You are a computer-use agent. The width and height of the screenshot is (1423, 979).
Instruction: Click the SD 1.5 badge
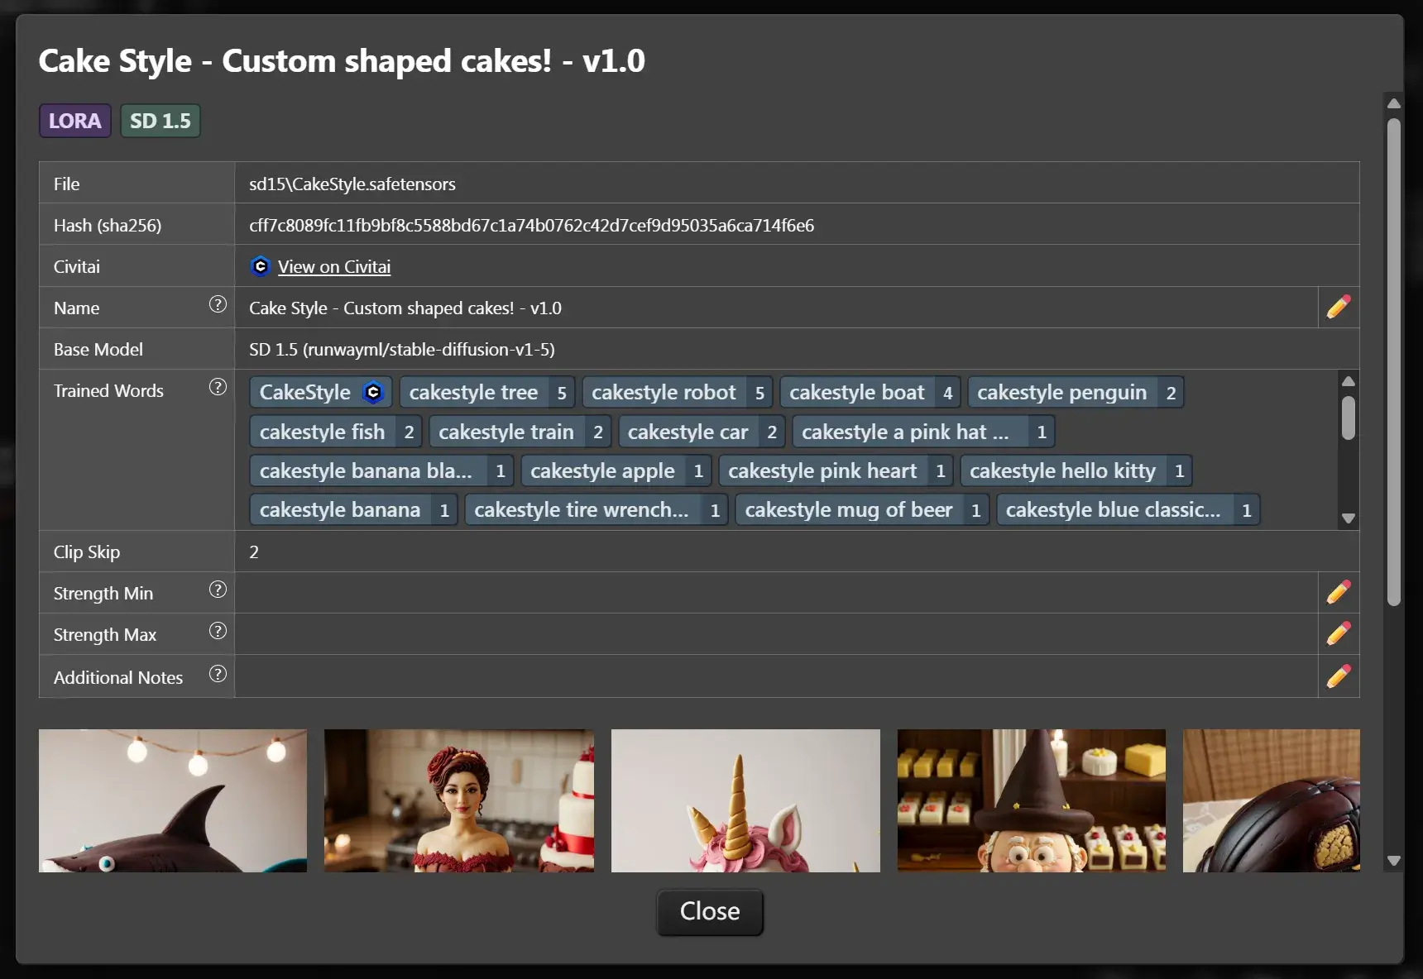[x=161, y=121]
